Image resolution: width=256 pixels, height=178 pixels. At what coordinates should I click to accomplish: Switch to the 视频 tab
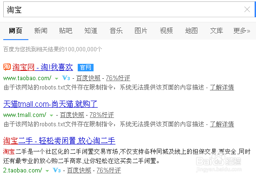coord(166,31)
